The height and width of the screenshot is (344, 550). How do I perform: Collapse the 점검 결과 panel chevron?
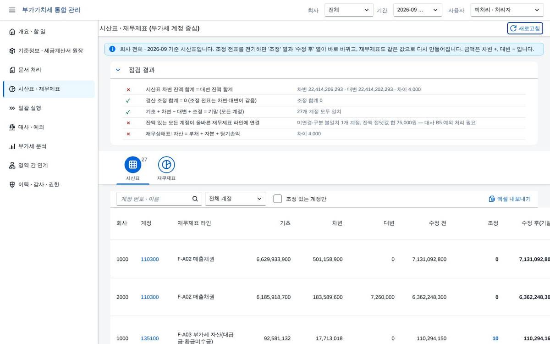pos(118,70)
